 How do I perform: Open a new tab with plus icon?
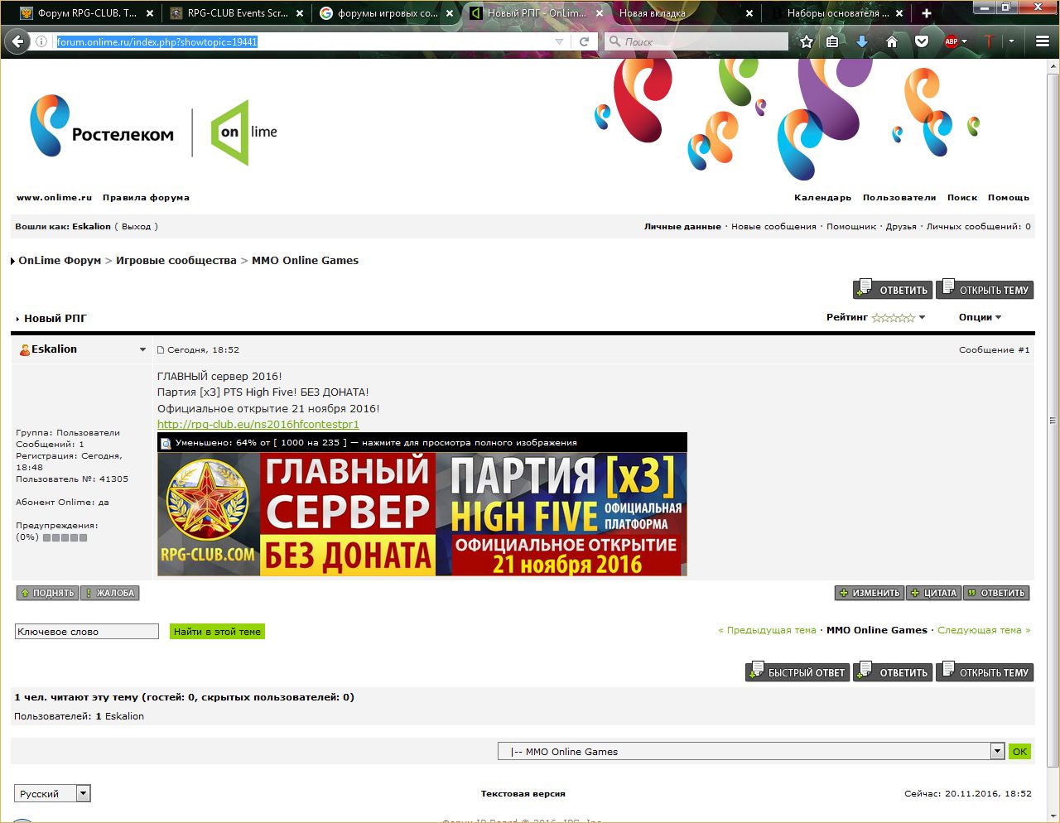[927, 13]
